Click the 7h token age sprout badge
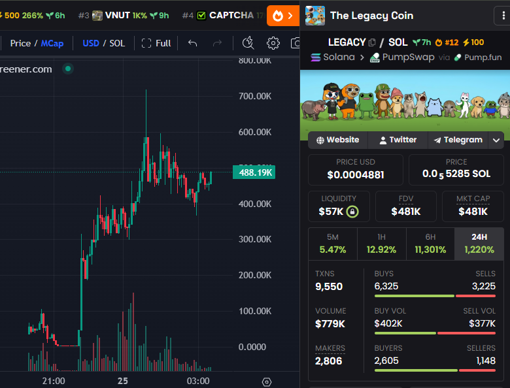Image resolution: width=510 pixels, height=388 pixels. [x=422, y=42]
